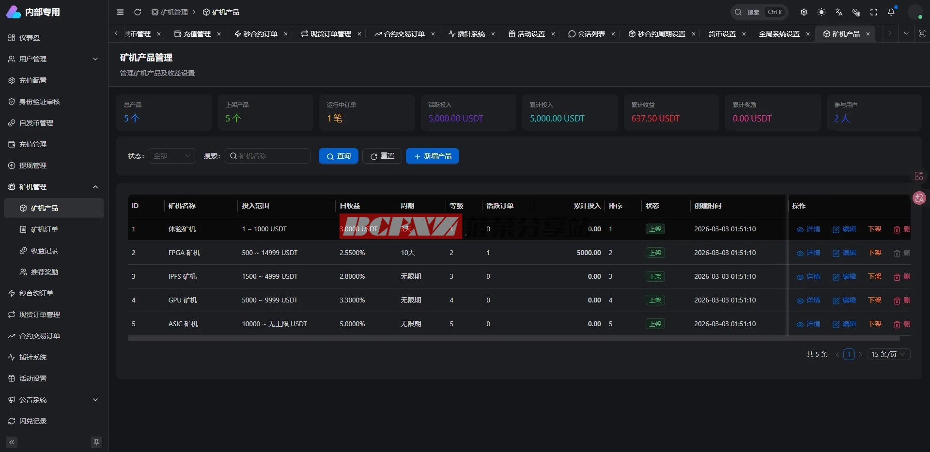
Task: Enter fullscreen using the fullscreen icon
Action: click(x=874, y=12)
